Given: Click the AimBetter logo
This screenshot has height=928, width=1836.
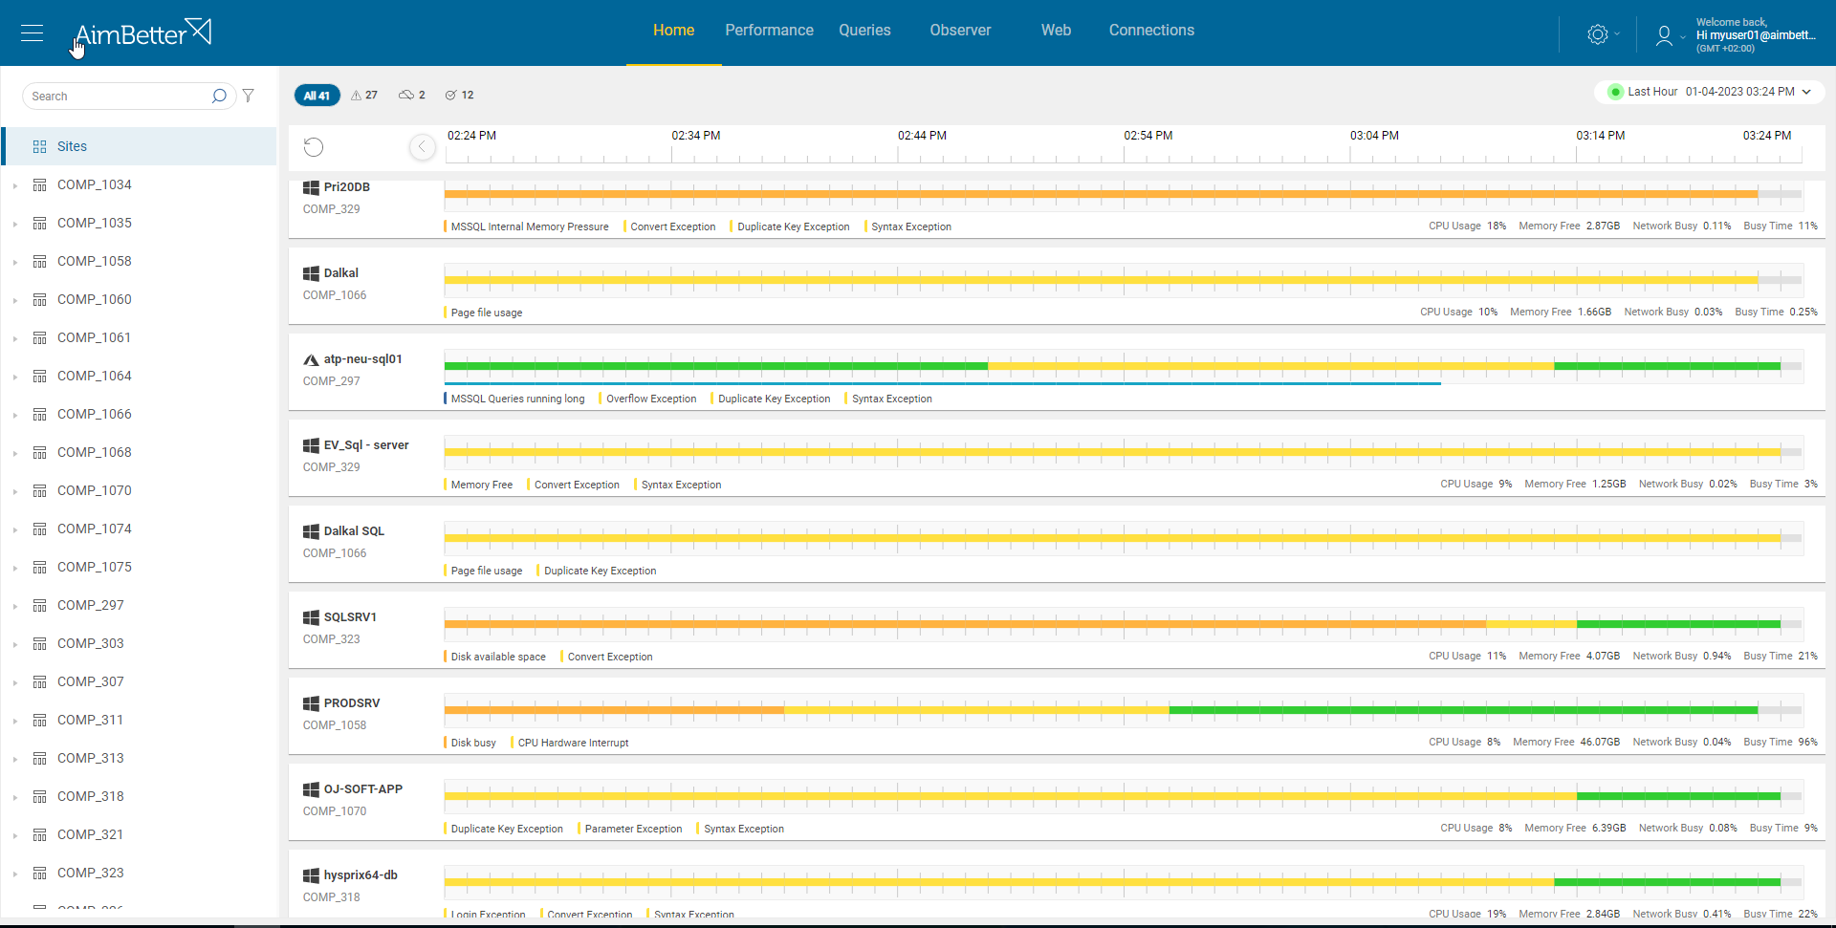Looking at the screenshot, I should (x=142, y=33).
